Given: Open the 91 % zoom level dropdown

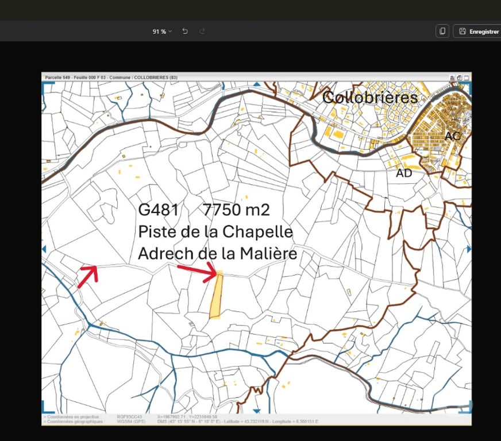Looking at the screenshot, I should pos(162,32).
